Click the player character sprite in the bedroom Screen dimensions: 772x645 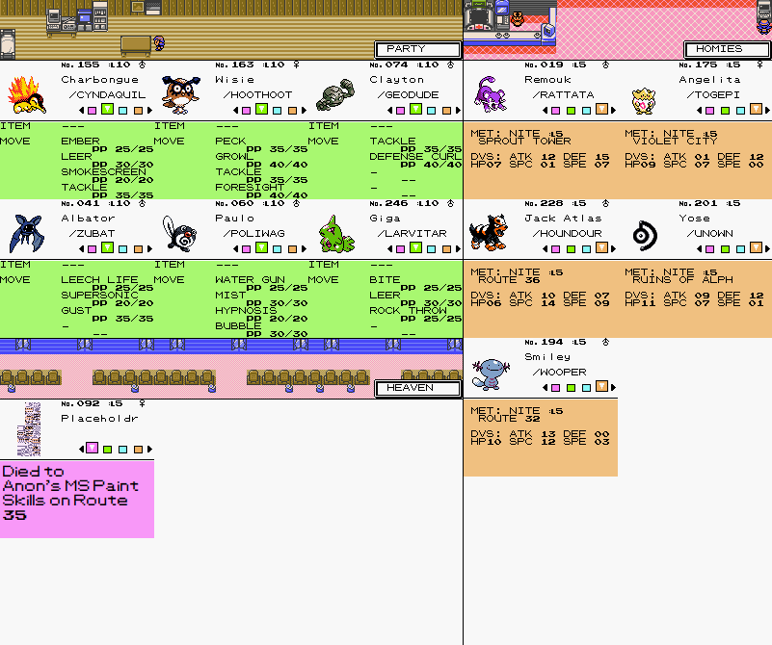[158, 43]
